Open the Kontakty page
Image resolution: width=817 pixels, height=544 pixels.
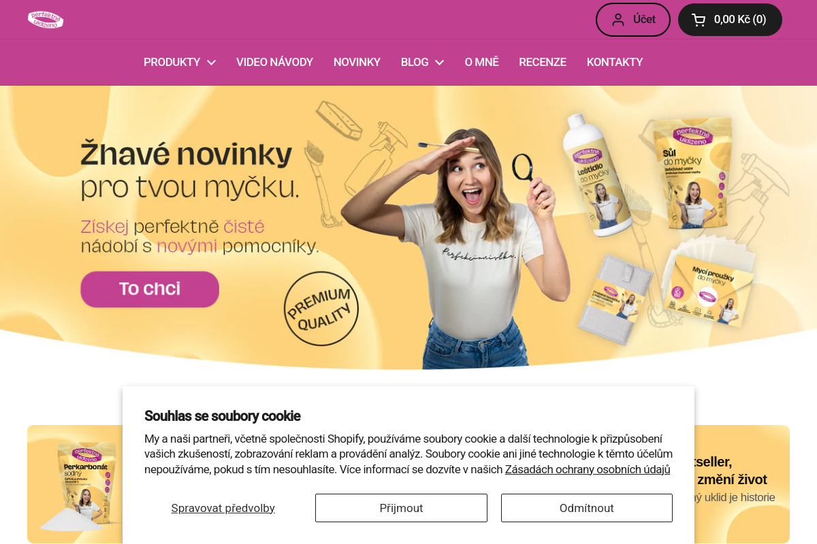(615, 63)
